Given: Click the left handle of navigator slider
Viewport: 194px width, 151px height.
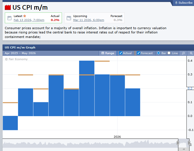Looking at the screenshot, I should (178, 143).
